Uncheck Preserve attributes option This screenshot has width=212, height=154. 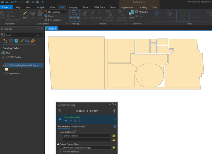(61, 152)
